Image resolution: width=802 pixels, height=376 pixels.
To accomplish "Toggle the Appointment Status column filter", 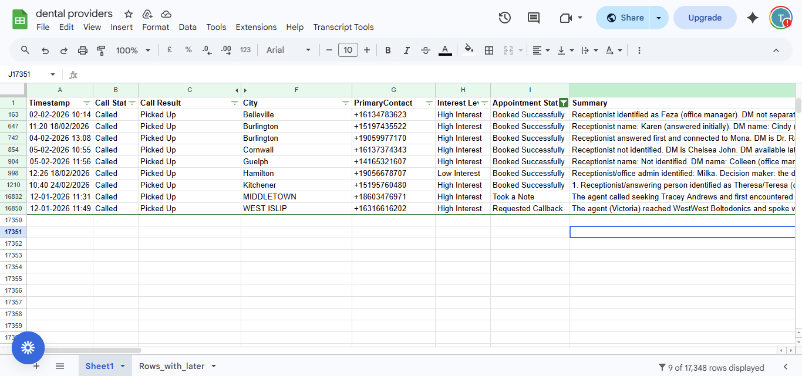I will tap(564, 103).
